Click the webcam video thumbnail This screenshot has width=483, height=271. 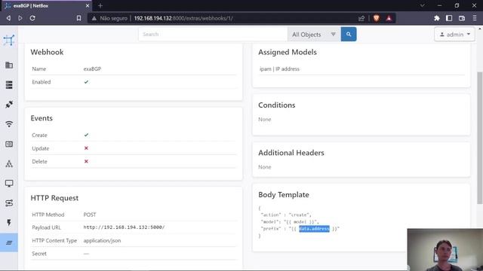pyautogui.click(x=445, y=249)
